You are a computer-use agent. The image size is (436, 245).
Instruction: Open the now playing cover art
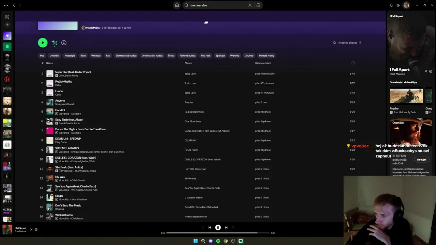tap(7, 230)
